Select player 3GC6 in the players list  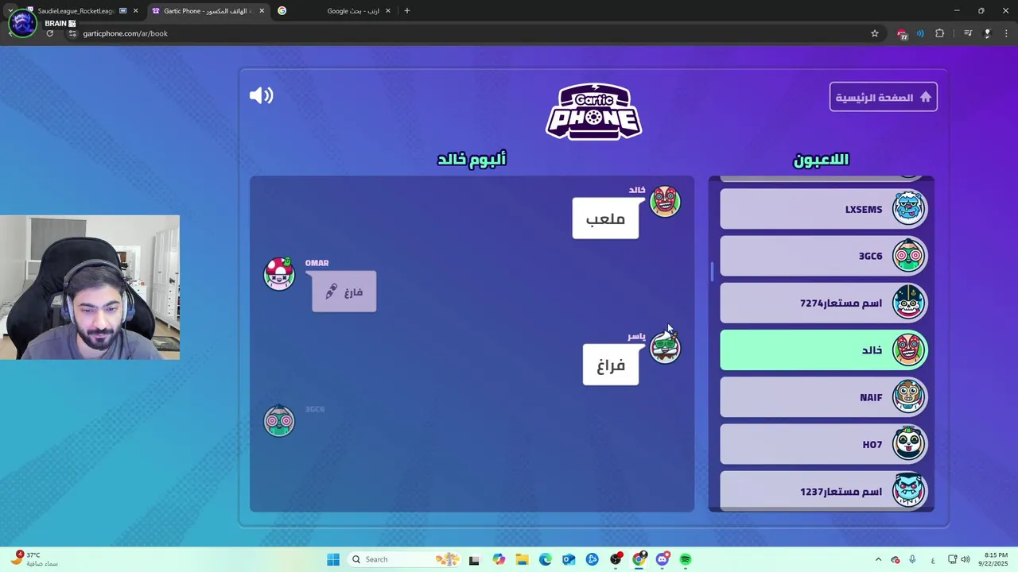(823, 256)
